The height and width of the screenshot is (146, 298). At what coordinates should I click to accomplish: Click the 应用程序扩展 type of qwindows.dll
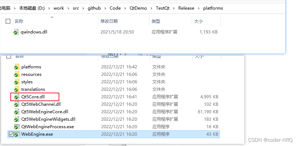click(164, 32)
